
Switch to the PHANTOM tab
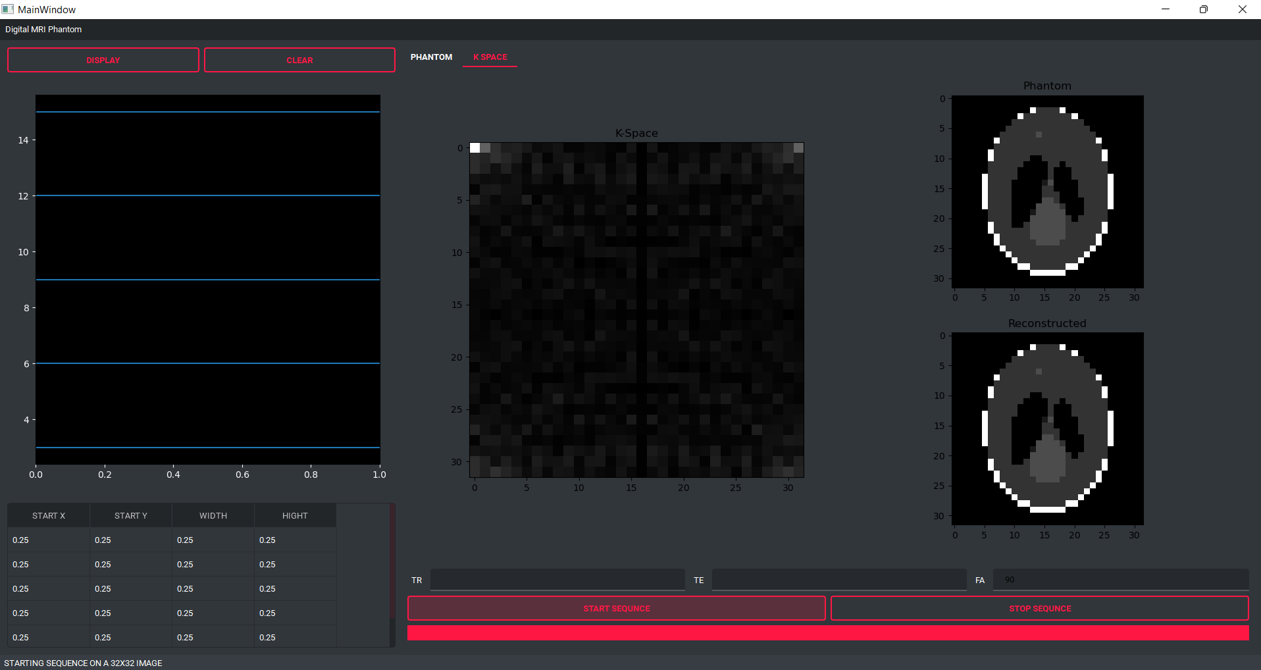click(431, 57)
